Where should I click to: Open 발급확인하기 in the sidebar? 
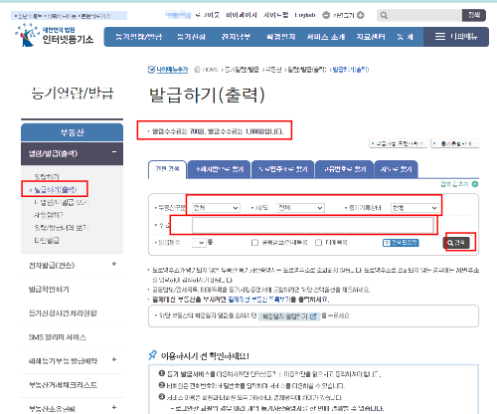click(49, 290)
